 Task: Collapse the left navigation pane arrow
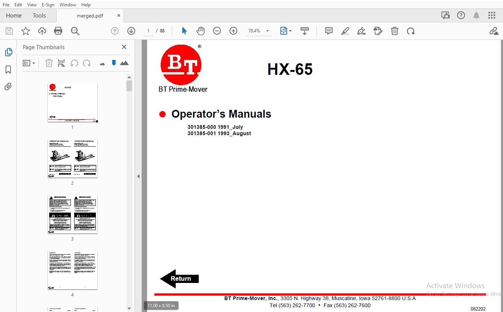[138, 176]
